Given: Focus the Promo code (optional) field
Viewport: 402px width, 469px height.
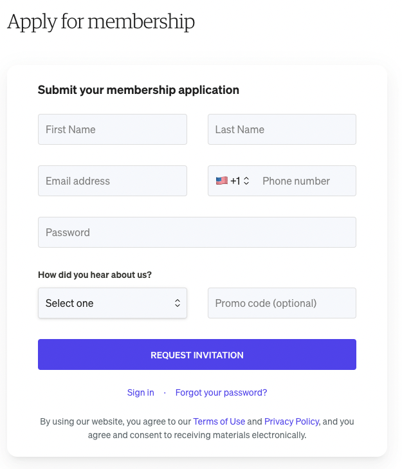Looking at the screenshot, I should [x=282, y=303].
